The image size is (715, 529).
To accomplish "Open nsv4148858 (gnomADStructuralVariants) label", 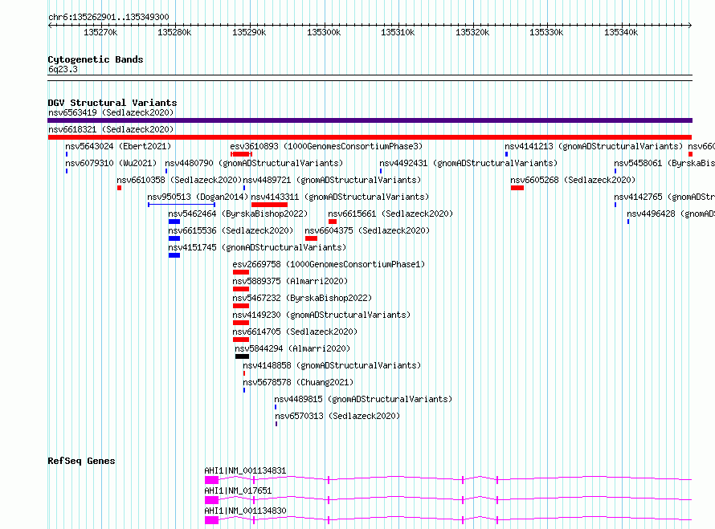I will tap(332, 365).
